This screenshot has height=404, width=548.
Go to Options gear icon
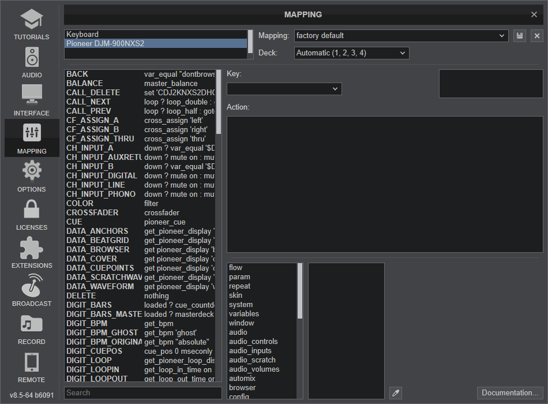(32, 176)
